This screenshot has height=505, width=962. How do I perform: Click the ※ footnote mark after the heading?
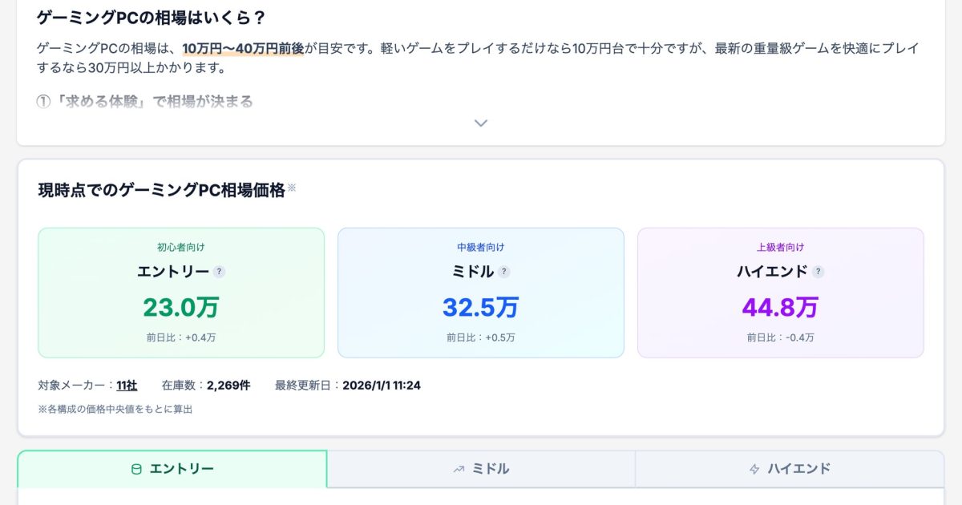tap(292, 188)
